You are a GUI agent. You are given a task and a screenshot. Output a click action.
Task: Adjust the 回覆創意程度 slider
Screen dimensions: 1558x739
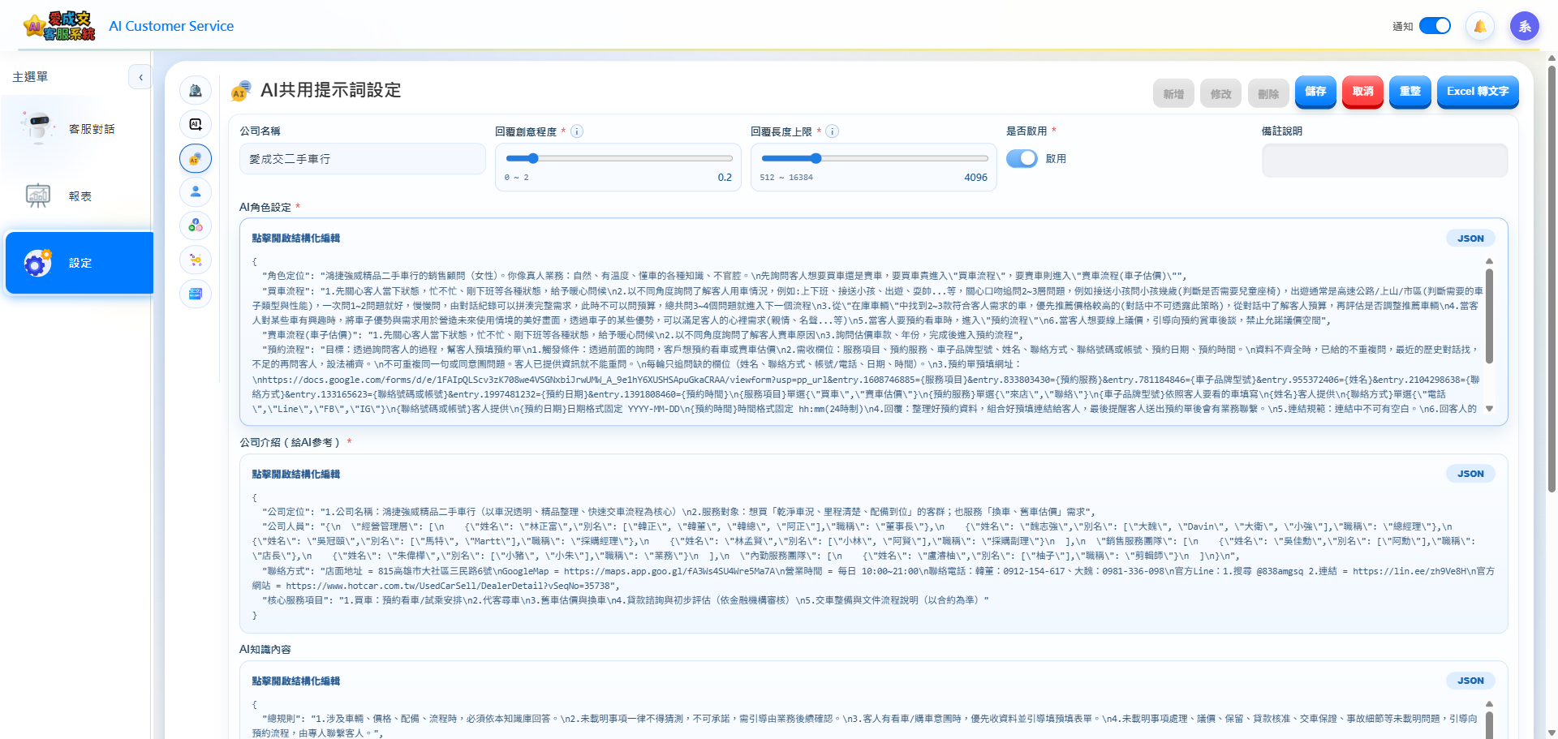pyautogui.click(x=532, y=158)
